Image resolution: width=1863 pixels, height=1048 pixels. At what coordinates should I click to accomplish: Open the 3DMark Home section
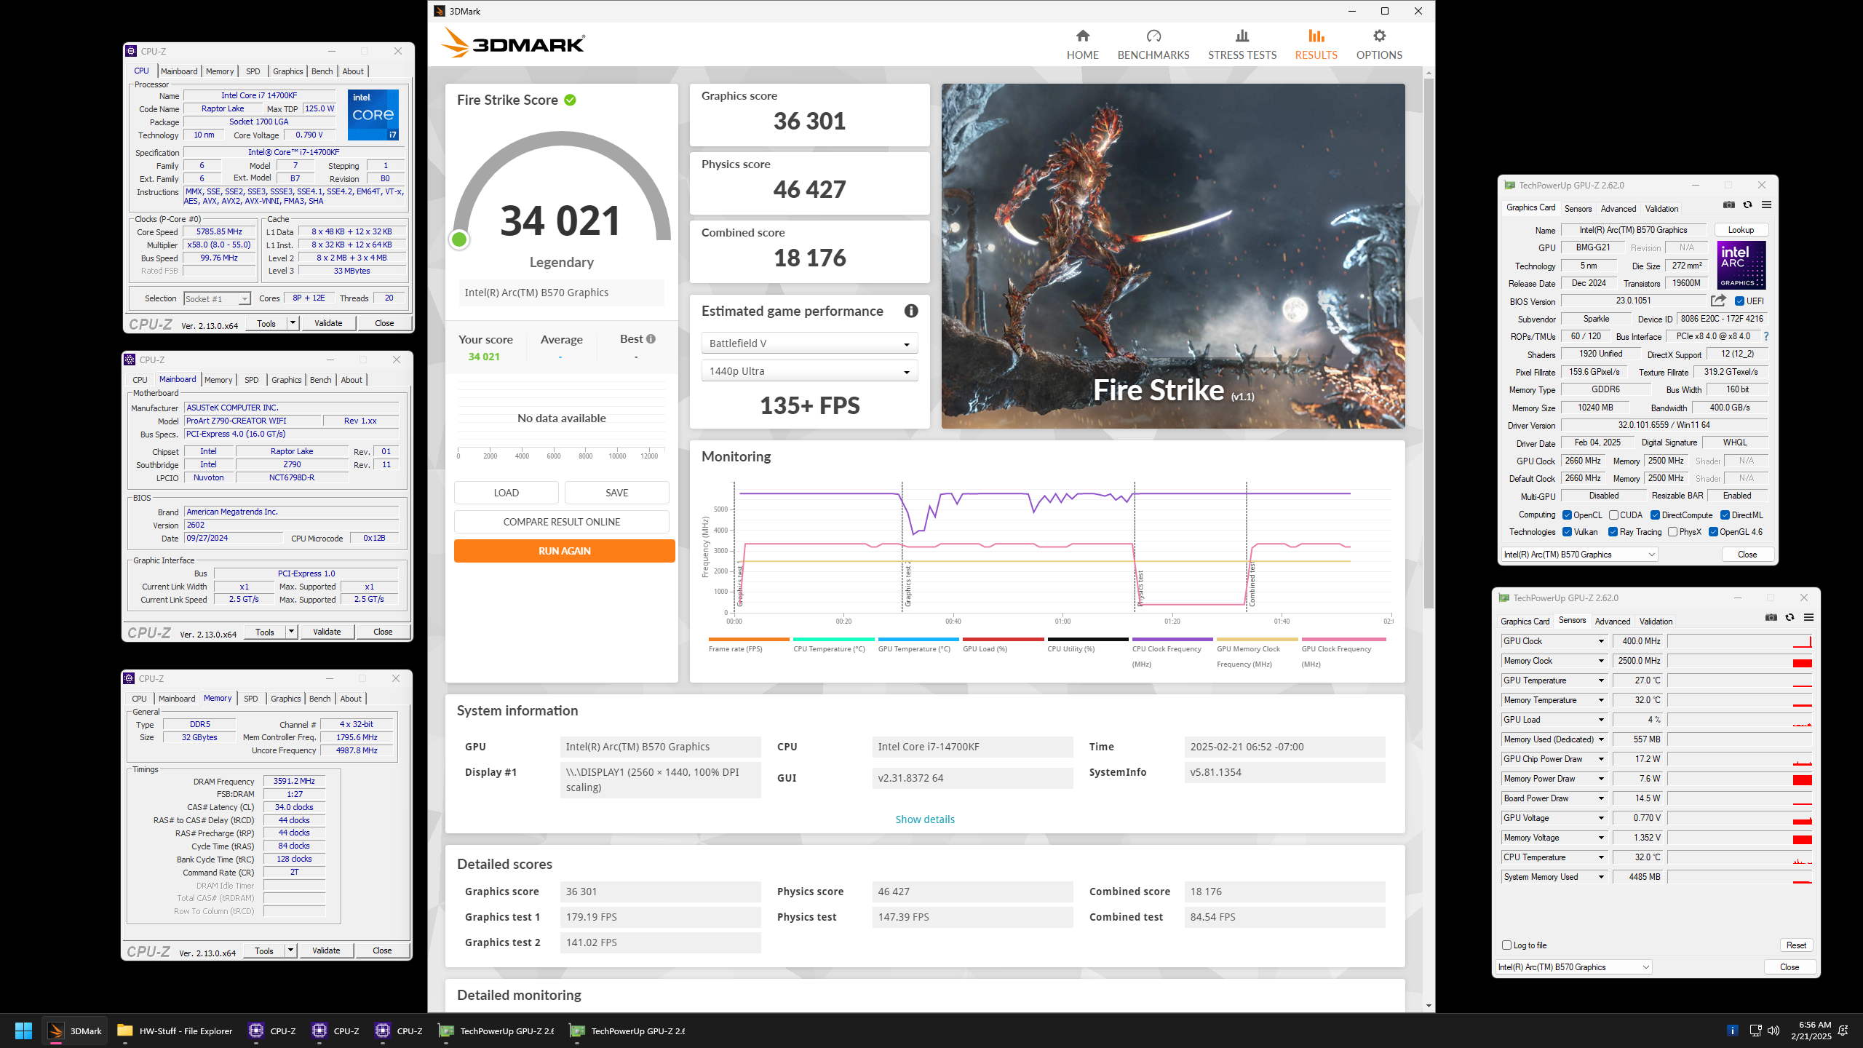click(x=1082, y=44)
